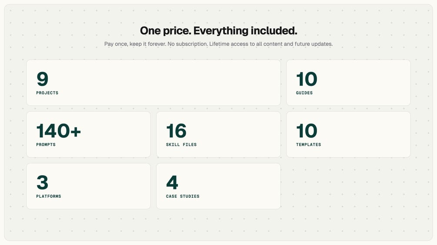Click the number 4 in Case Studies card
Image resolution: width=437 pixels, height=245 pixels.
coord(172,183)
